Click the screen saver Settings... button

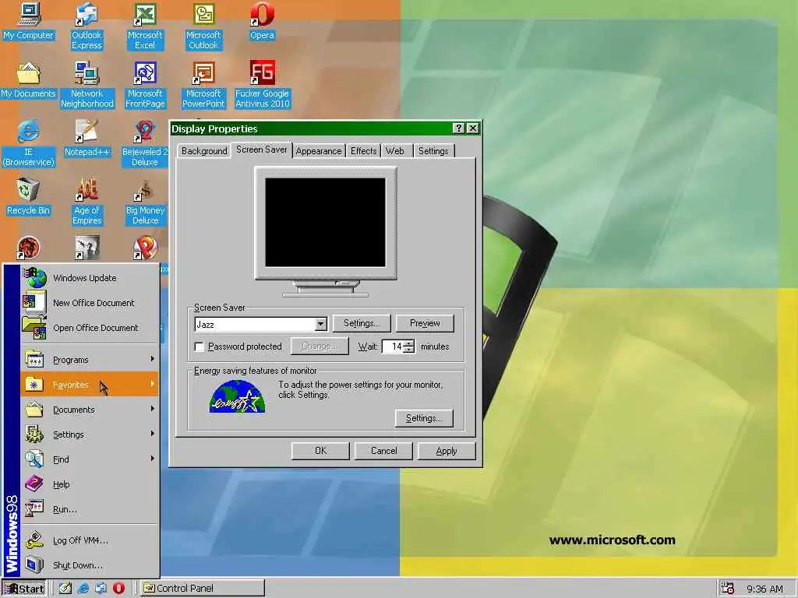click(362, 323)
